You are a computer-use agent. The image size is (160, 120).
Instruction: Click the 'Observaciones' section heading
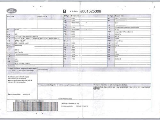(43, 70)
